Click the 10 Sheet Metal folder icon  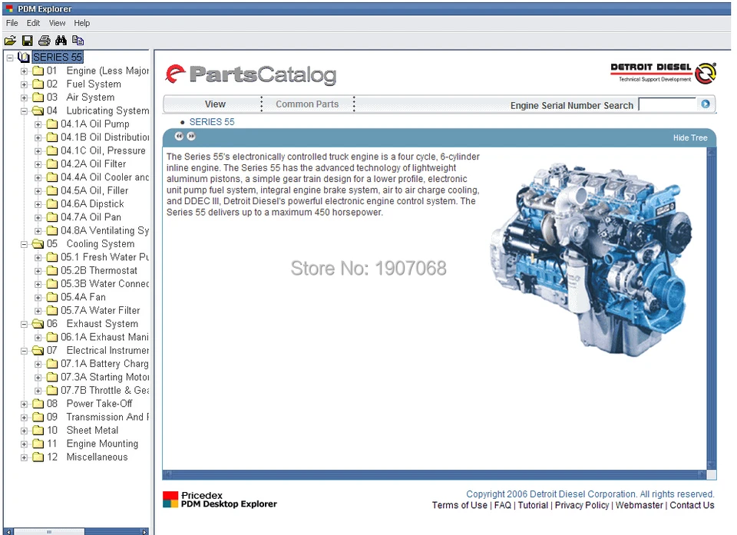click(38, 430)
